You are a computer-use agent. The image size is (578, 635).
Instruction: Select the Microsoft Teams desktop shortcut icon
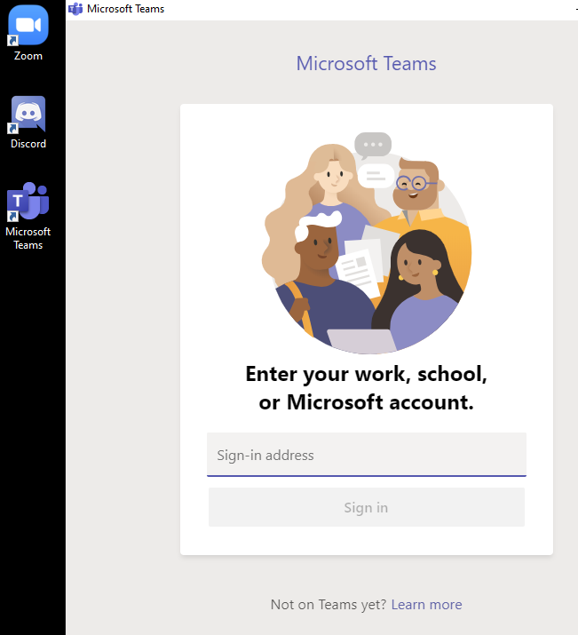tap(28, 202)
